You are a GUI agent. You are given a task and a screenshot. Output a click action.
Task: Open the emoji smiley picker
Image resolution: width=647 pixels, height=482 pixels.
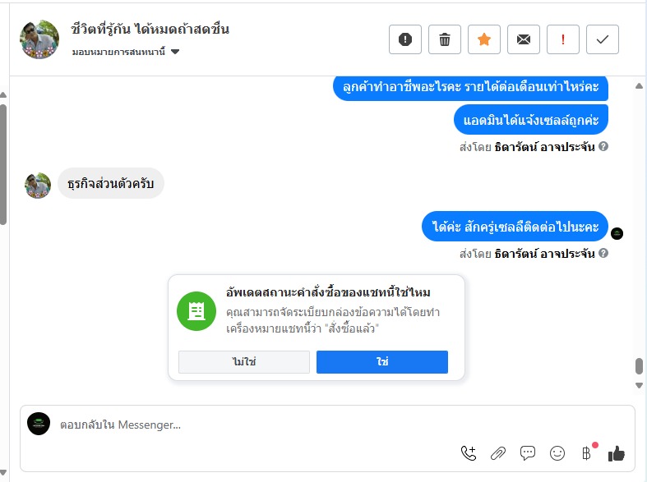coord(557,452)
